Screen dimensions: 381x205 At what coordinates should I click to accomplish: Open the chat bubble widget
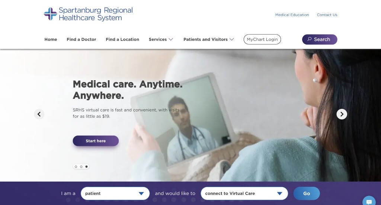pyautogui.click(x=369, y=201)
